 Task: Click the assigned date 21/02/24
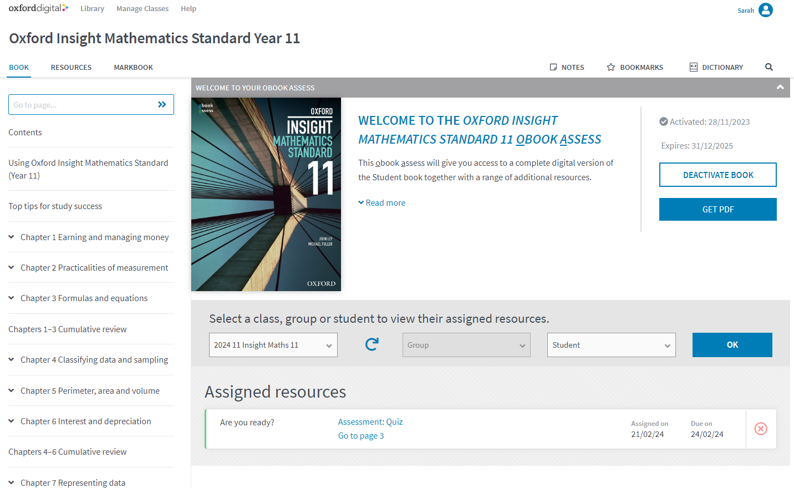coord(647,434)
